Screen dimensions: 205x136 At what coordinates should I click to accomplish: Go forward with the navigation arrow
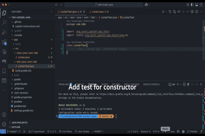(61, 5)
